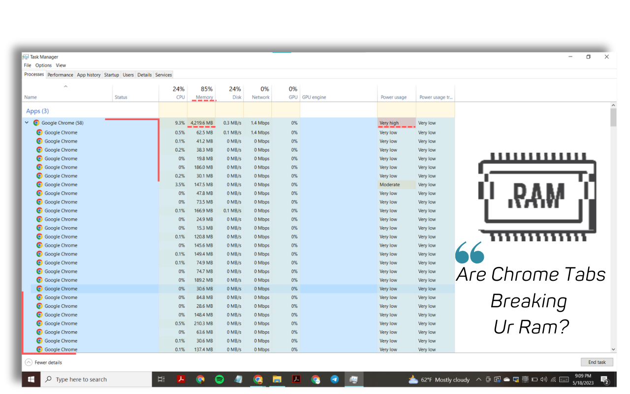
Task: Open the View menu
Action: tap(61, 65)
